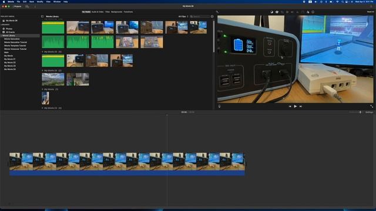Open Wi-Fi status in menu bar
The height and width of the screenshot is (211, 376).
(337, 2)
